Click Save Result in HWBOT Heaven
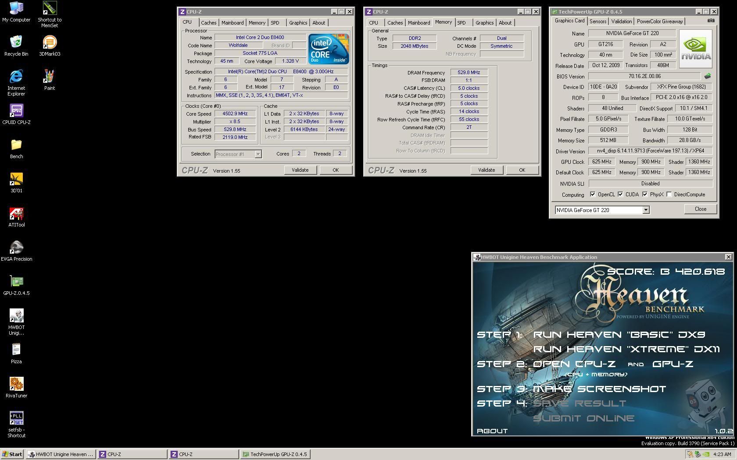The height and width of the screenshot is (460, 737). point(580,403)
